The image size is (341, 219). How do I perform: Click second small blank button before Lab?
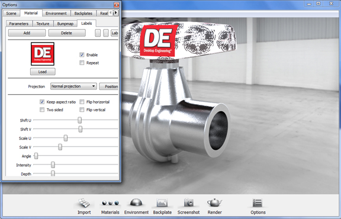(x=106, y=33)
